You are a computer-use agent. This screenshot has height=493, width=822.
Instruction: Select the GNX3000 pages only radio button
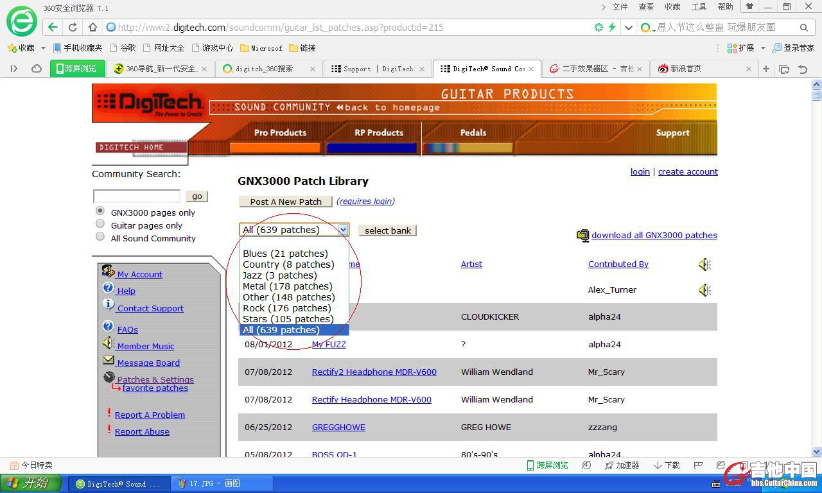100,211
